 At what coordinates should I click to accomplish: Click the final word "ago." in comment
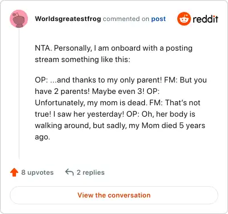42,137
